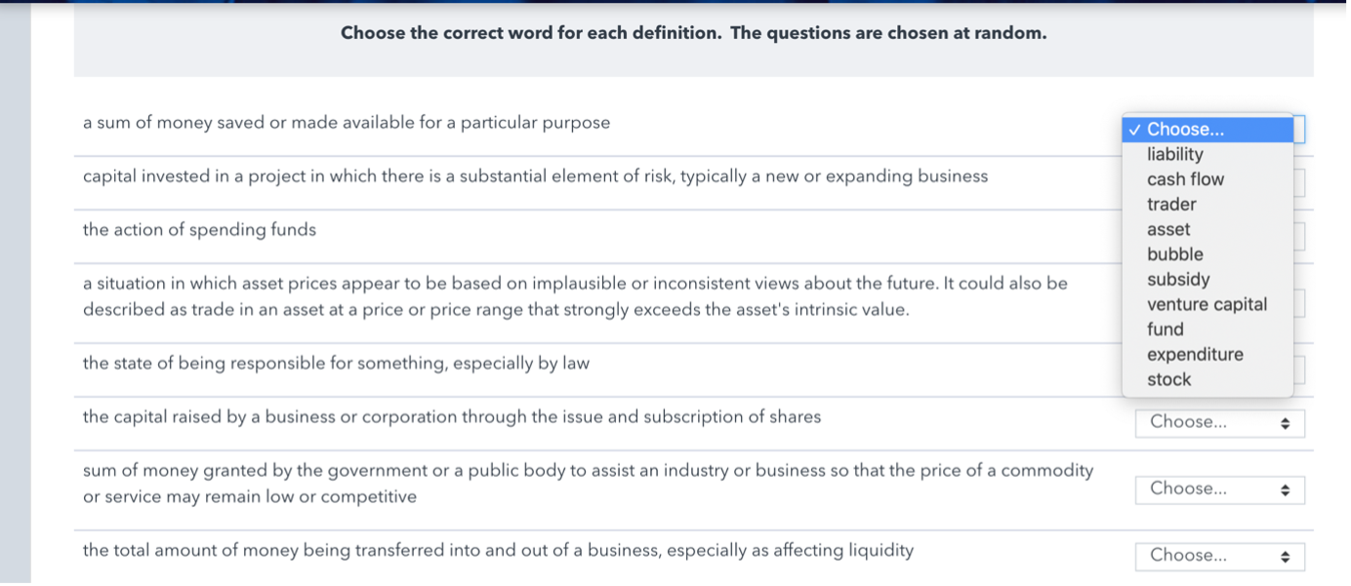The height and width of the screenshot is (586, 1351).
Task: Open the dropdown for the government grant definition
Action: tap(1219, 489)
